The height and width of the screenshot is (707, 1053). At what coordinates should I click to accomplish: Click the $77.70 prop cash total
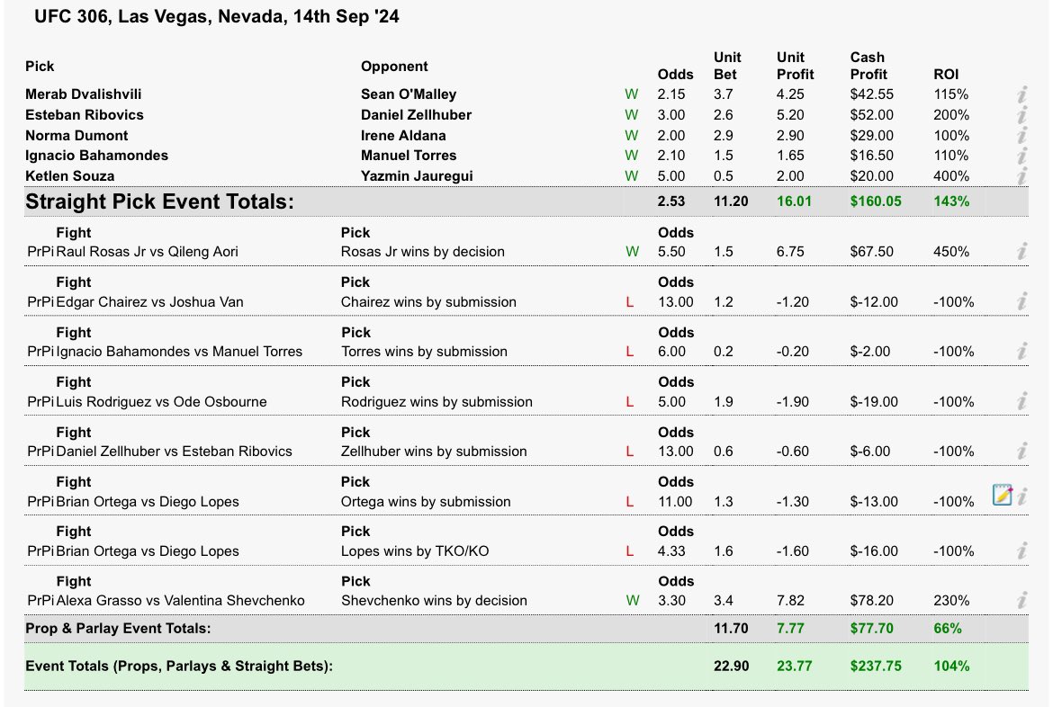point(872,629)
